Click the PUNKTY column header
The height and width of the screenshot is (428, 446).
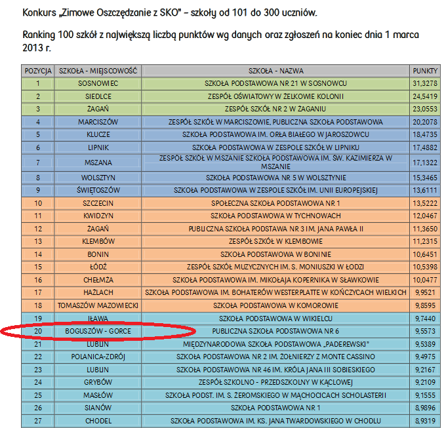tap(425, 71)
